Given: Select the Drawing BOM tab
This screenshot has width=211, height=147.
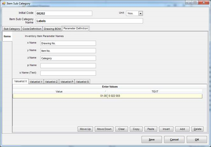Looking at the screenshot, I should coord(52,29).
